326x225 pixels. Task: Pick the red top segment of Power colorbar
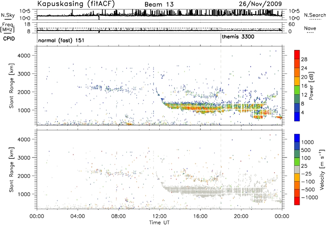tap(297, 55)
